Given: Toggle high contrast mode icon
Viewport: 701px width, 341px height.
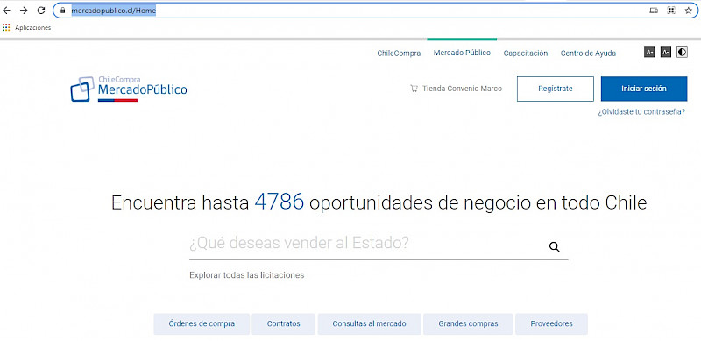Looking at the screenshot, I should pyautogui.click(x=682, y=53).
